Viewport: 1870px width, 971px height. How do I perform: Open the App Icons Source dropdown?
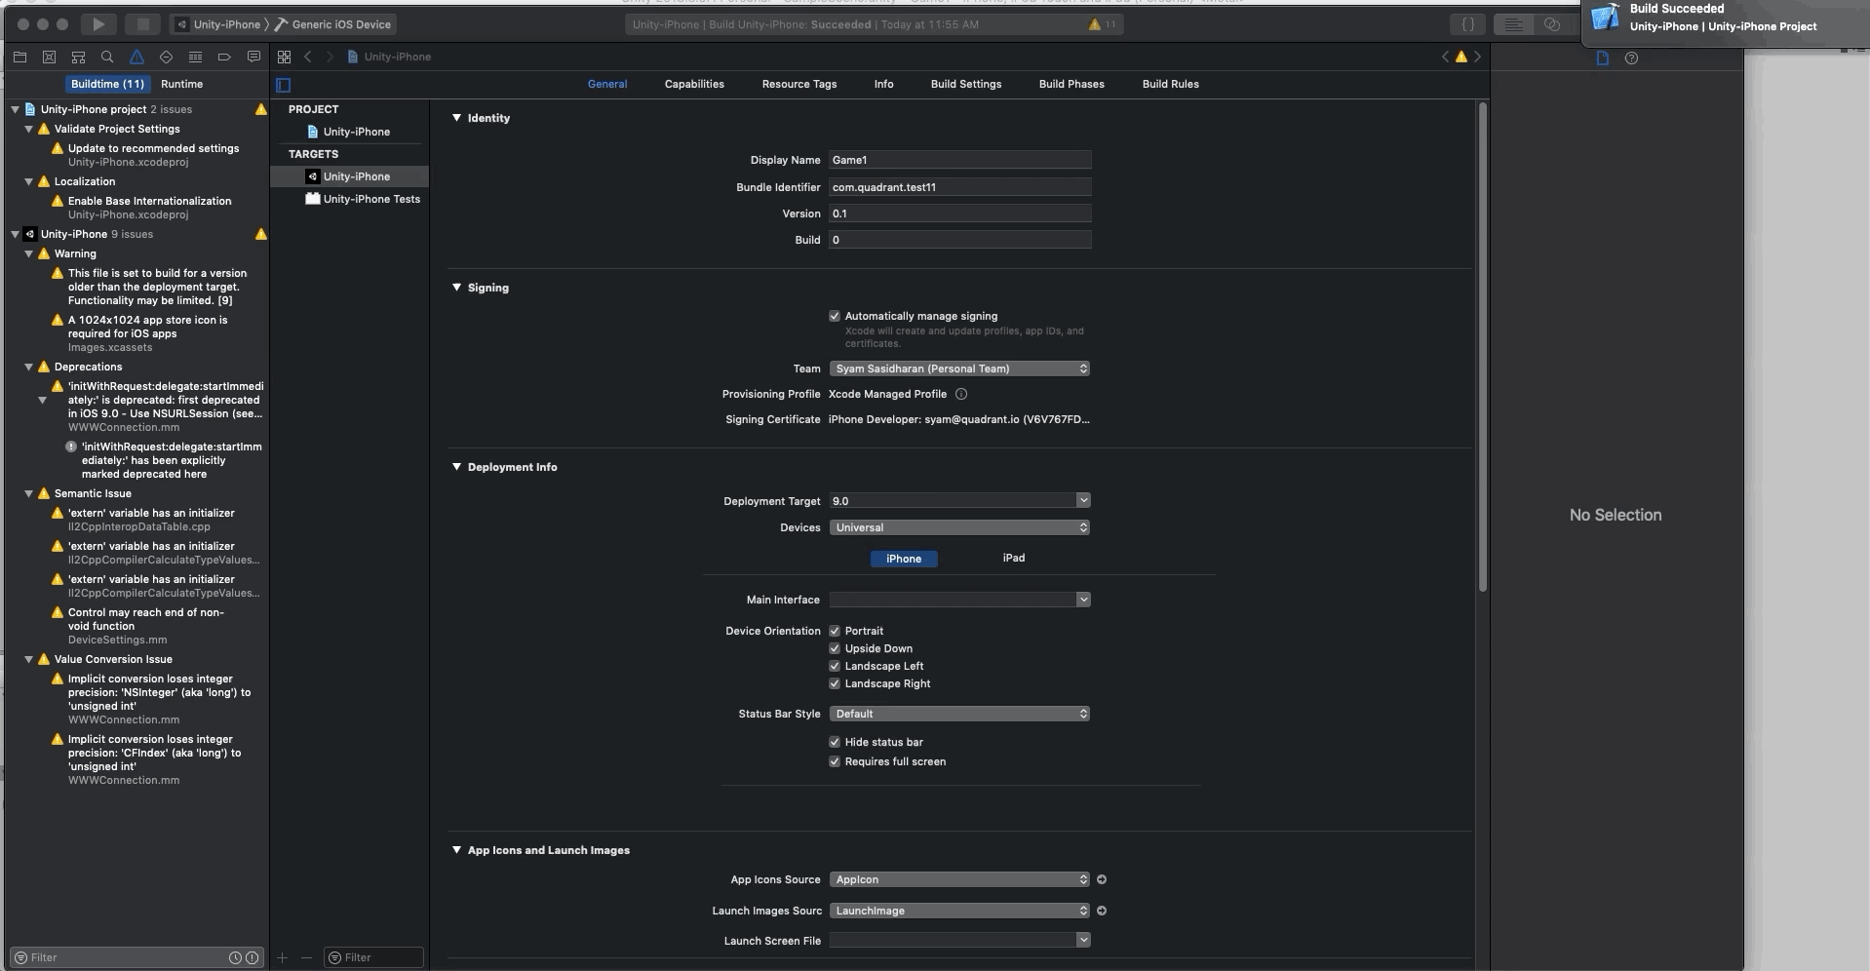(959, 879)
